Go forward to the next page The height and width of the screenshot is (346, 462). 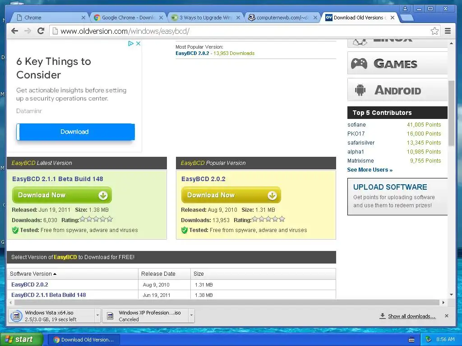(28, 31)
